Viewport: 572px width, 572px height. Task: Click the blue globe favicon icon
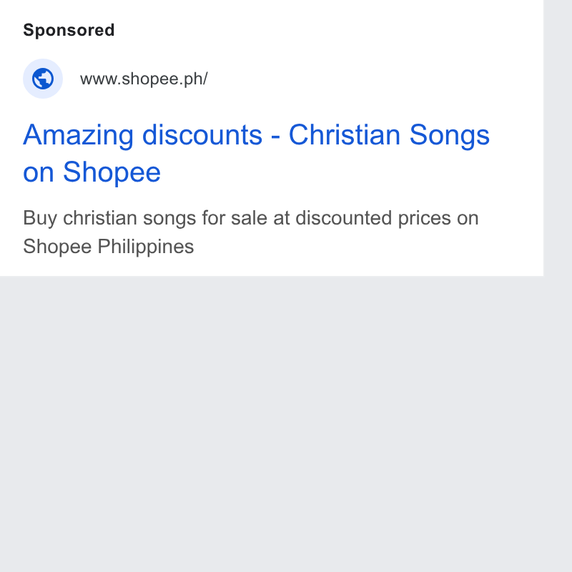pyautogui.click(x=43, y=79)
